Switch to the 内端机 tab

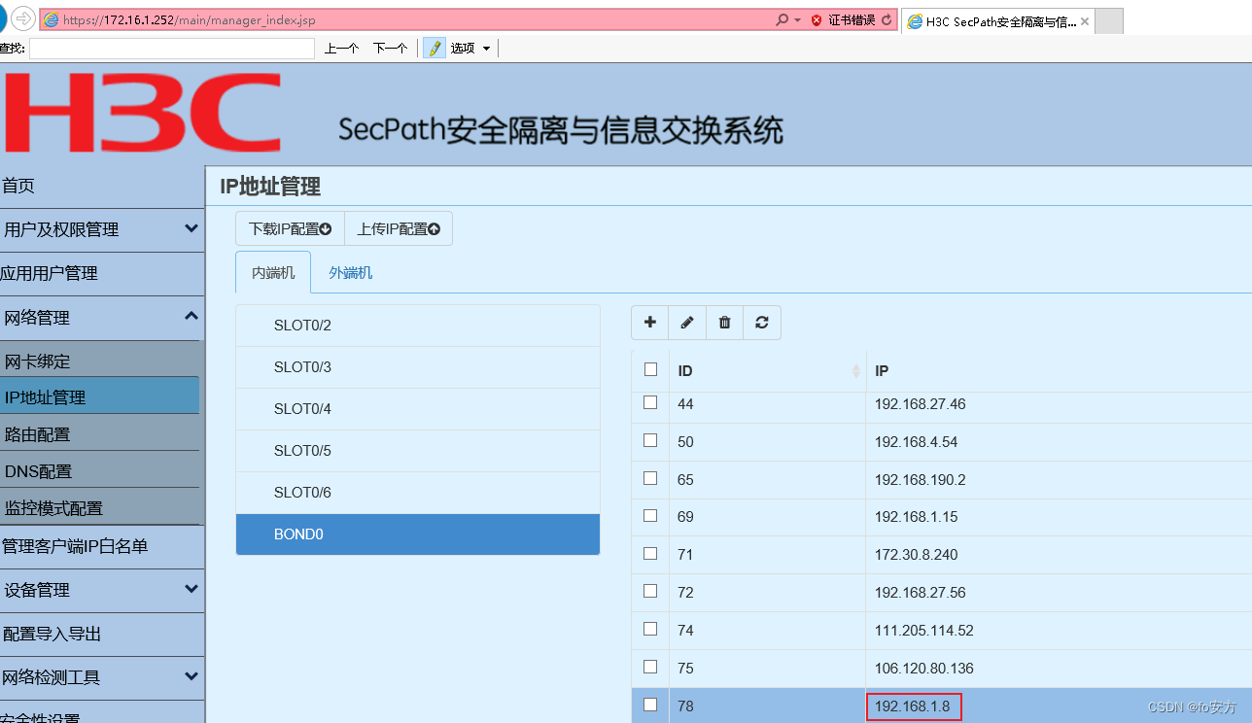tap(273, 272)
